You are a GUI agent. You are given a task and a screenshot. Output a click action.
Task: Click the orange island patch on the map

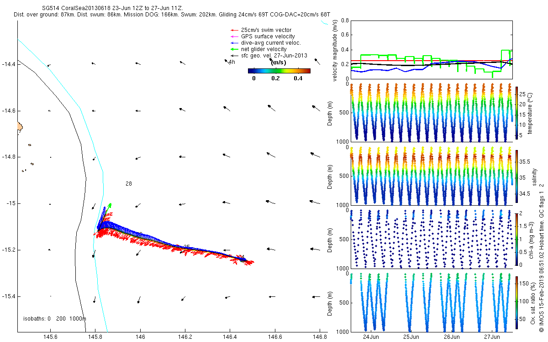coord(20,125)
